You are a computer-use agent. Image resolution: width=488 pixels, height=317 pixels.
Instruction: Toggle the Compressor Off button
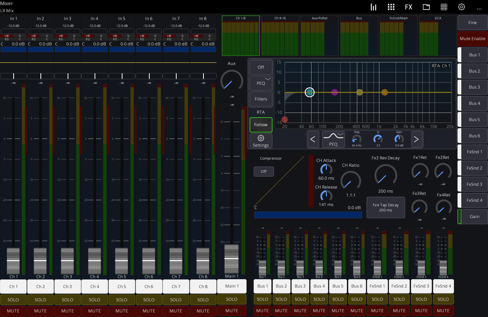[x=264, y=172]
